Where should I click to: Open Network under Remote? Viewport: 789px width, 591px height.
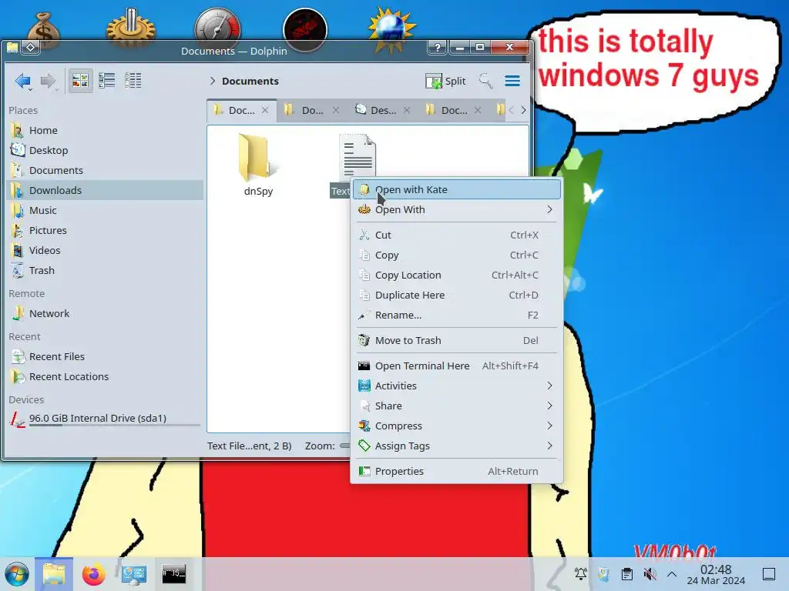(x=105, y=314)
